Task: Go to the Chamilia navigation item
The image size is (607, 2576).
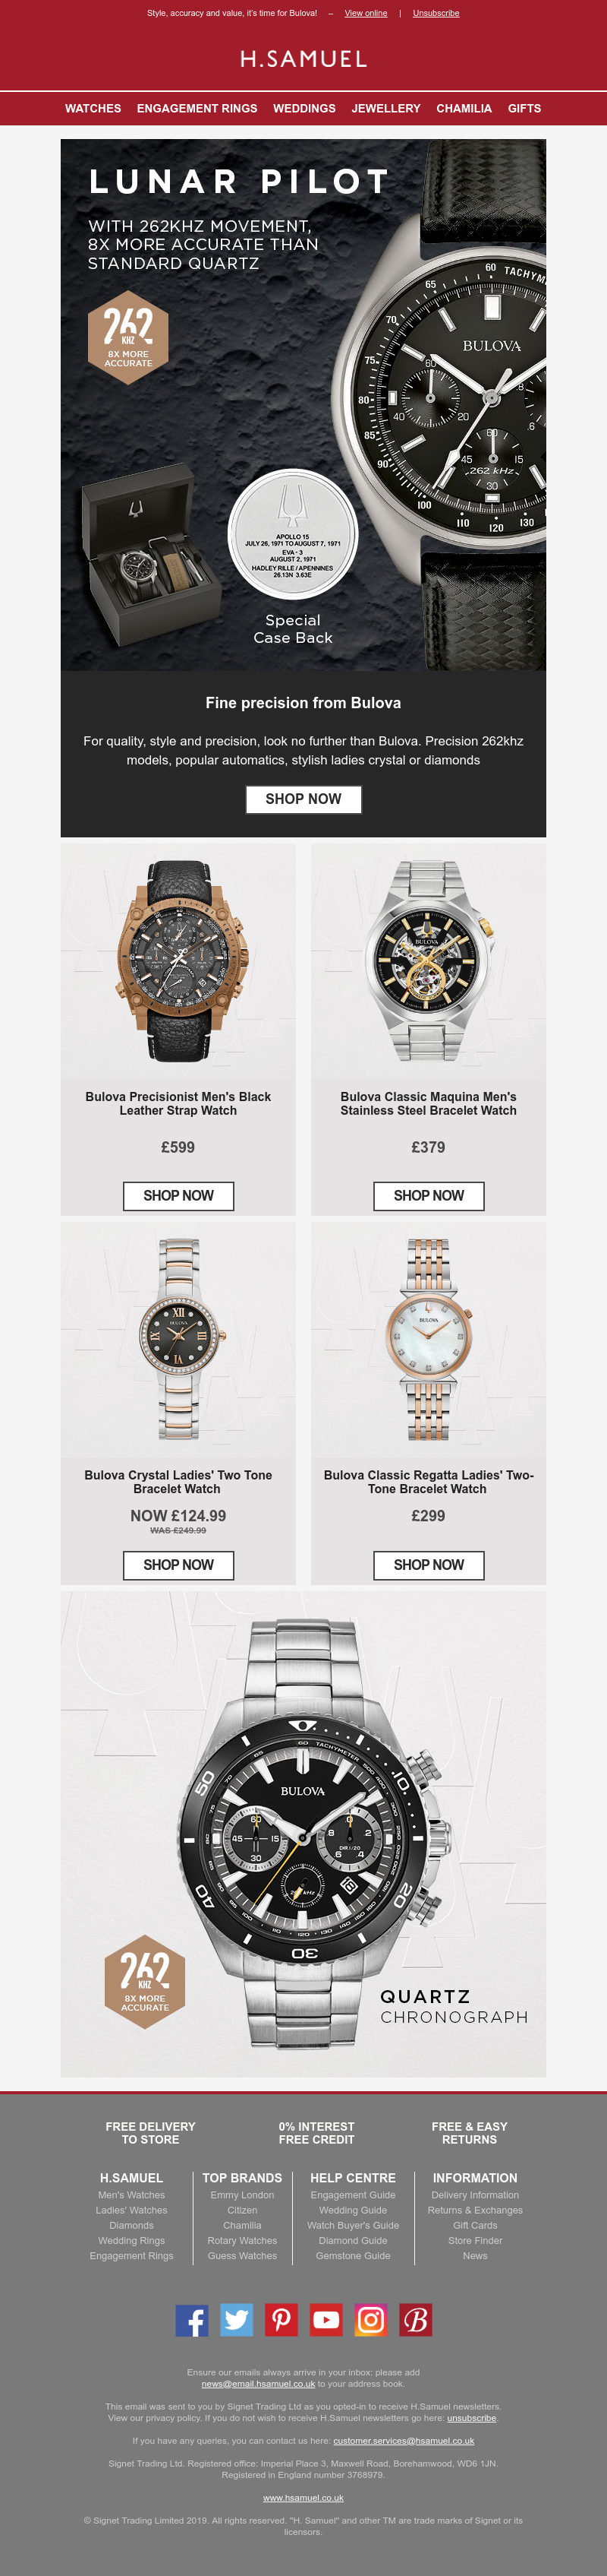Action: click(464, 108)
